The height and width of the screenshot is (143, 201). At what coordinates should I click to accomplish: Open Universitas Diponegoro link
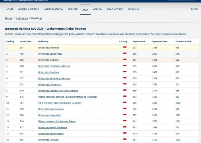point(50,85)
